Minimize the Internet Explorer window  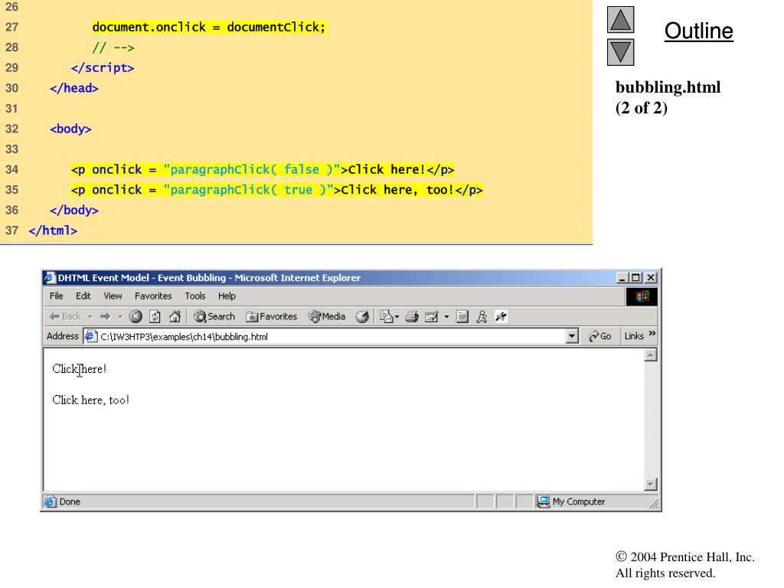(622, 277)
